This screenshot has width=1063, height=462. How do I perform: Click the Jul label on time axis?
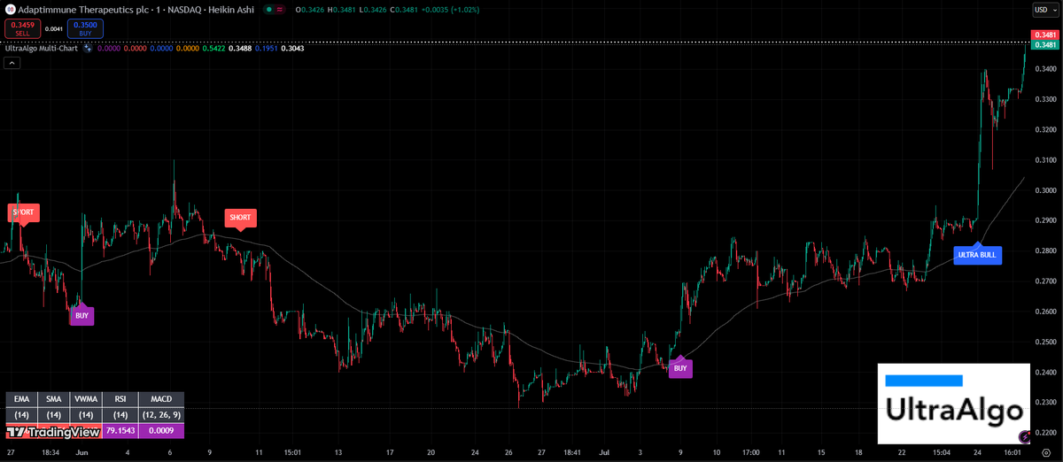click(x=605, y=452)
